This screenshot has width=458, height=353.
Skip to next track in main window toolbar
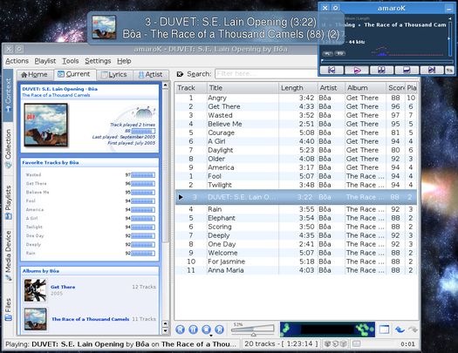point(219,329)
